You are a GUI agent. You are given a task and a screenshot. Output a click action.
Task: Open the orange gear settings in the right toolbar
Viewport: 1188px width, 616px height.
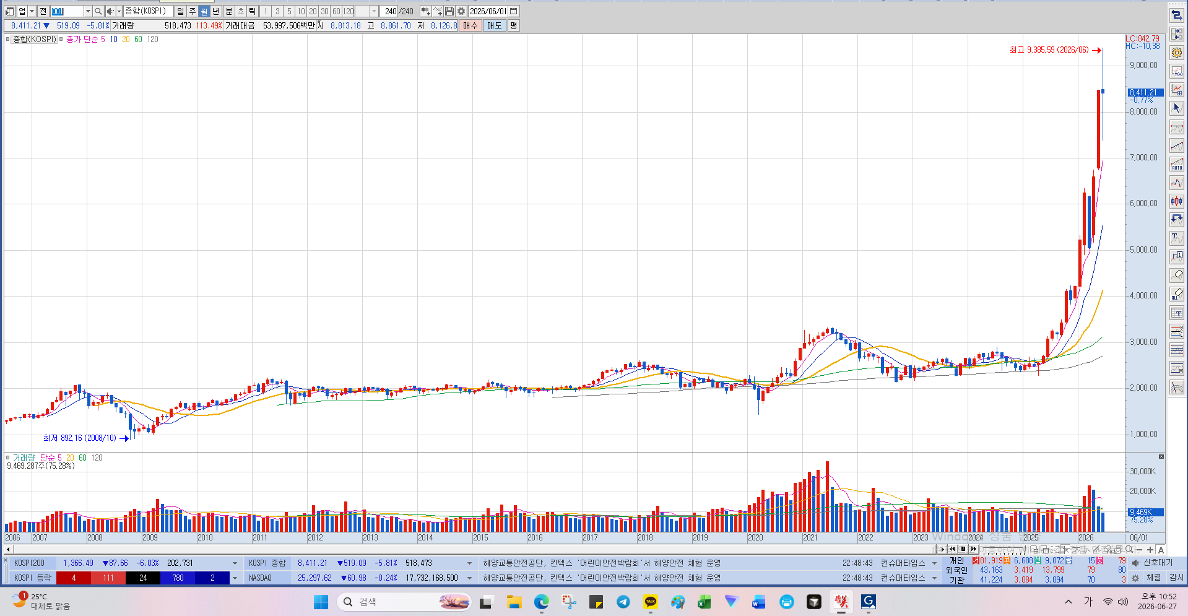click(1177, 53)
